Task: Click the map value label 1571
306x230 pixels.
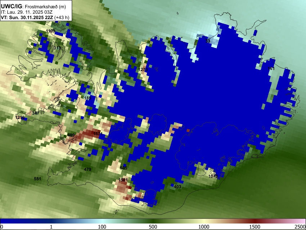Action: click(x=98, y=134)
